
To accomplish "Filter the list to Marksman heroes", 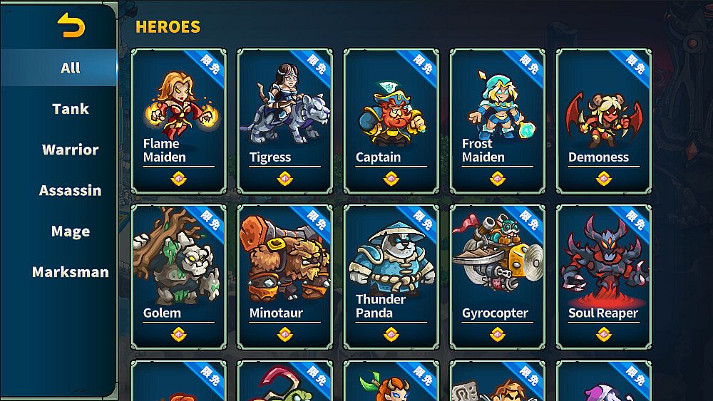I will 71,272.
